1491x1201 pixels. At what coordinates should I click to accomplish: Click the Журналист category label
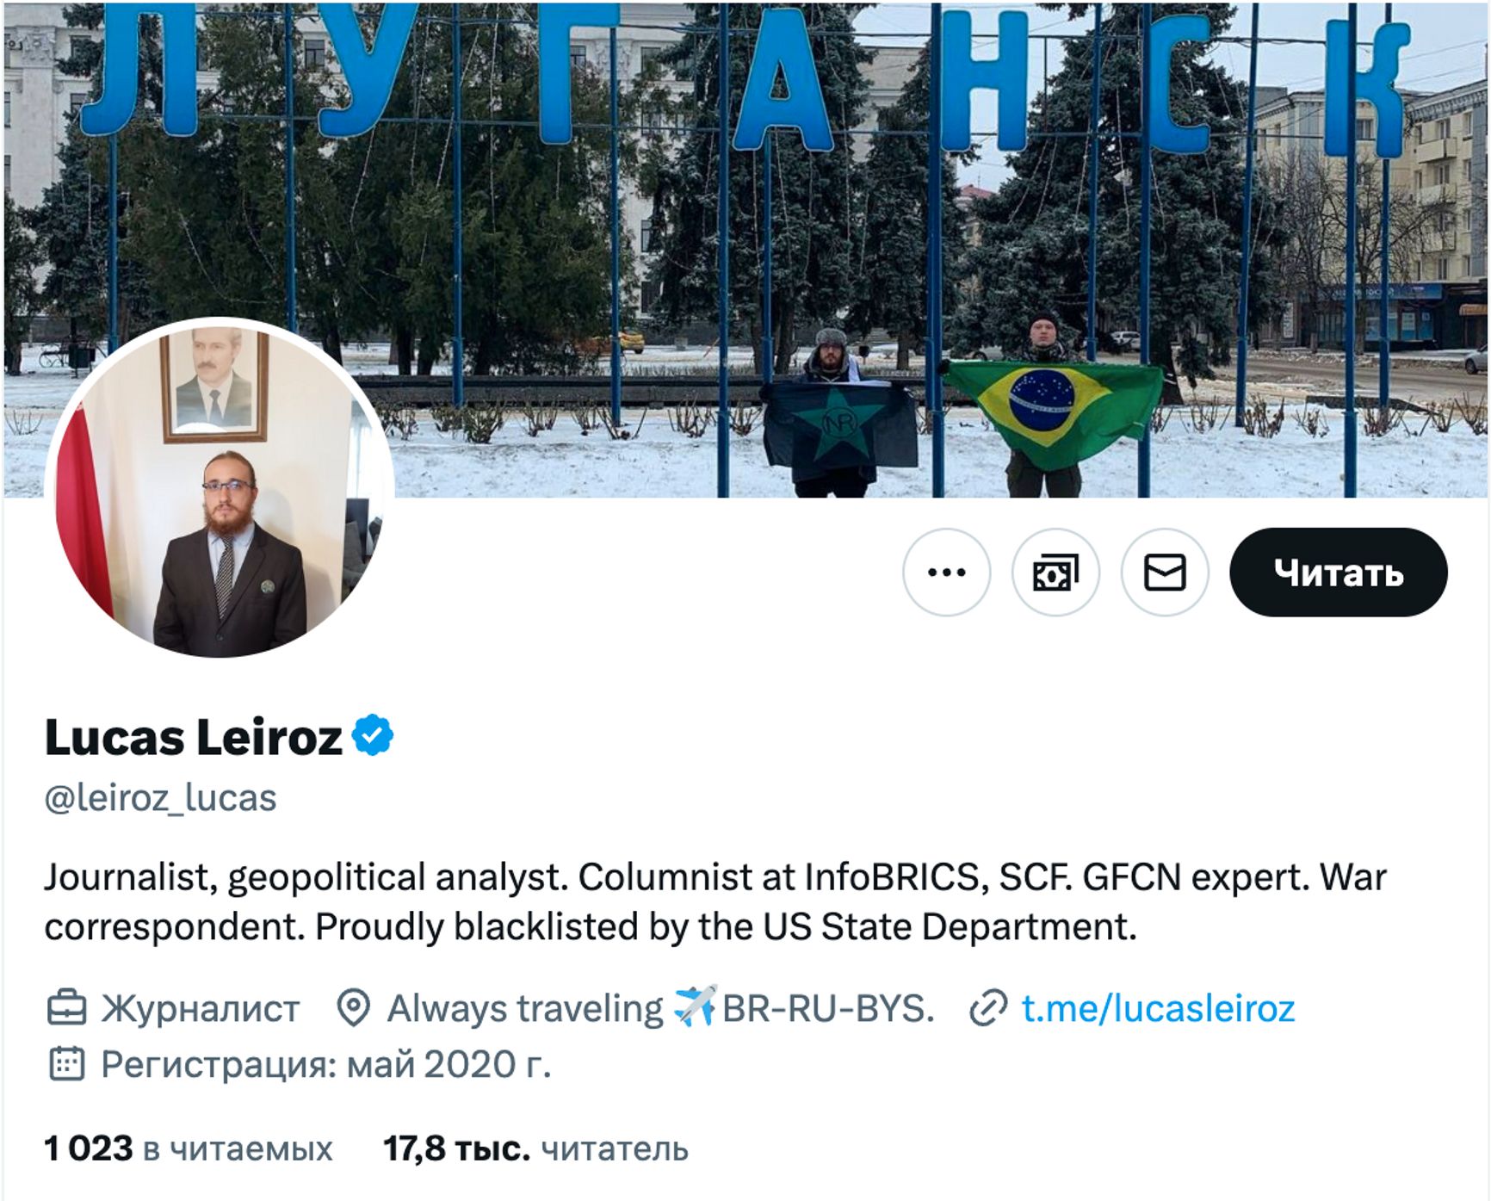coord(200,1008)
